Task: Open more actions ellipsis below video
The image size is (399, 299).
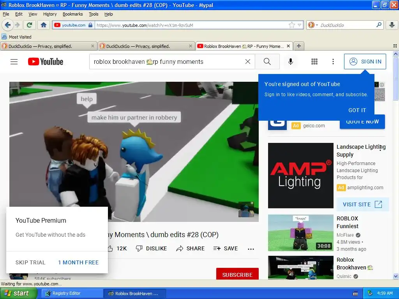Action: pyautogui.click(x=251, y=249)
